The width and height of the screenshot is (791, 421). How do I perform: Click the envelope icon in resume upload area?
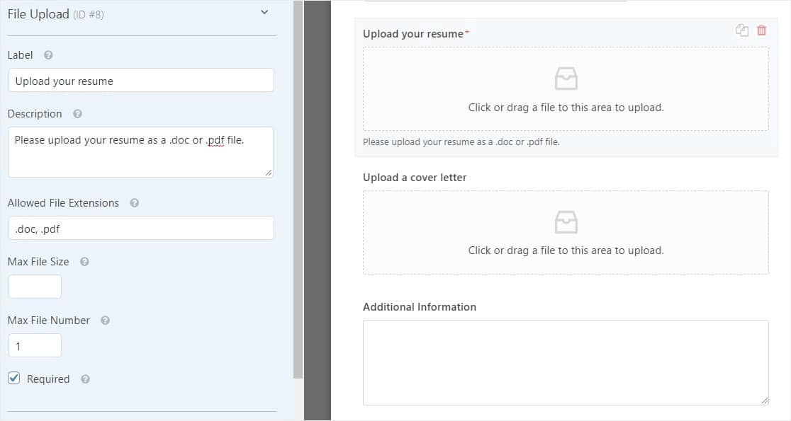click(565, 79)
